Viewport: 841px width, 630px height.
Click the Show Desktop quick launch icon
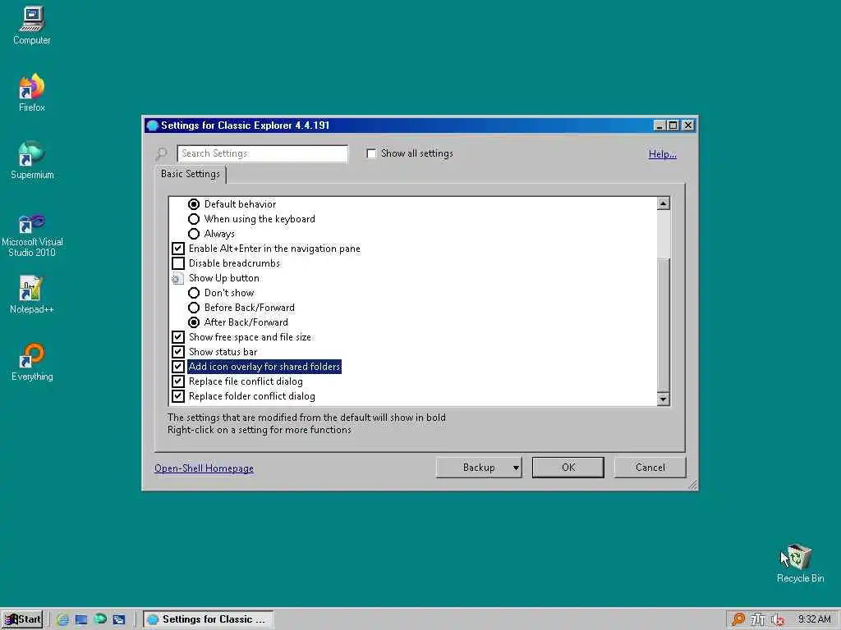click(81, 619)
